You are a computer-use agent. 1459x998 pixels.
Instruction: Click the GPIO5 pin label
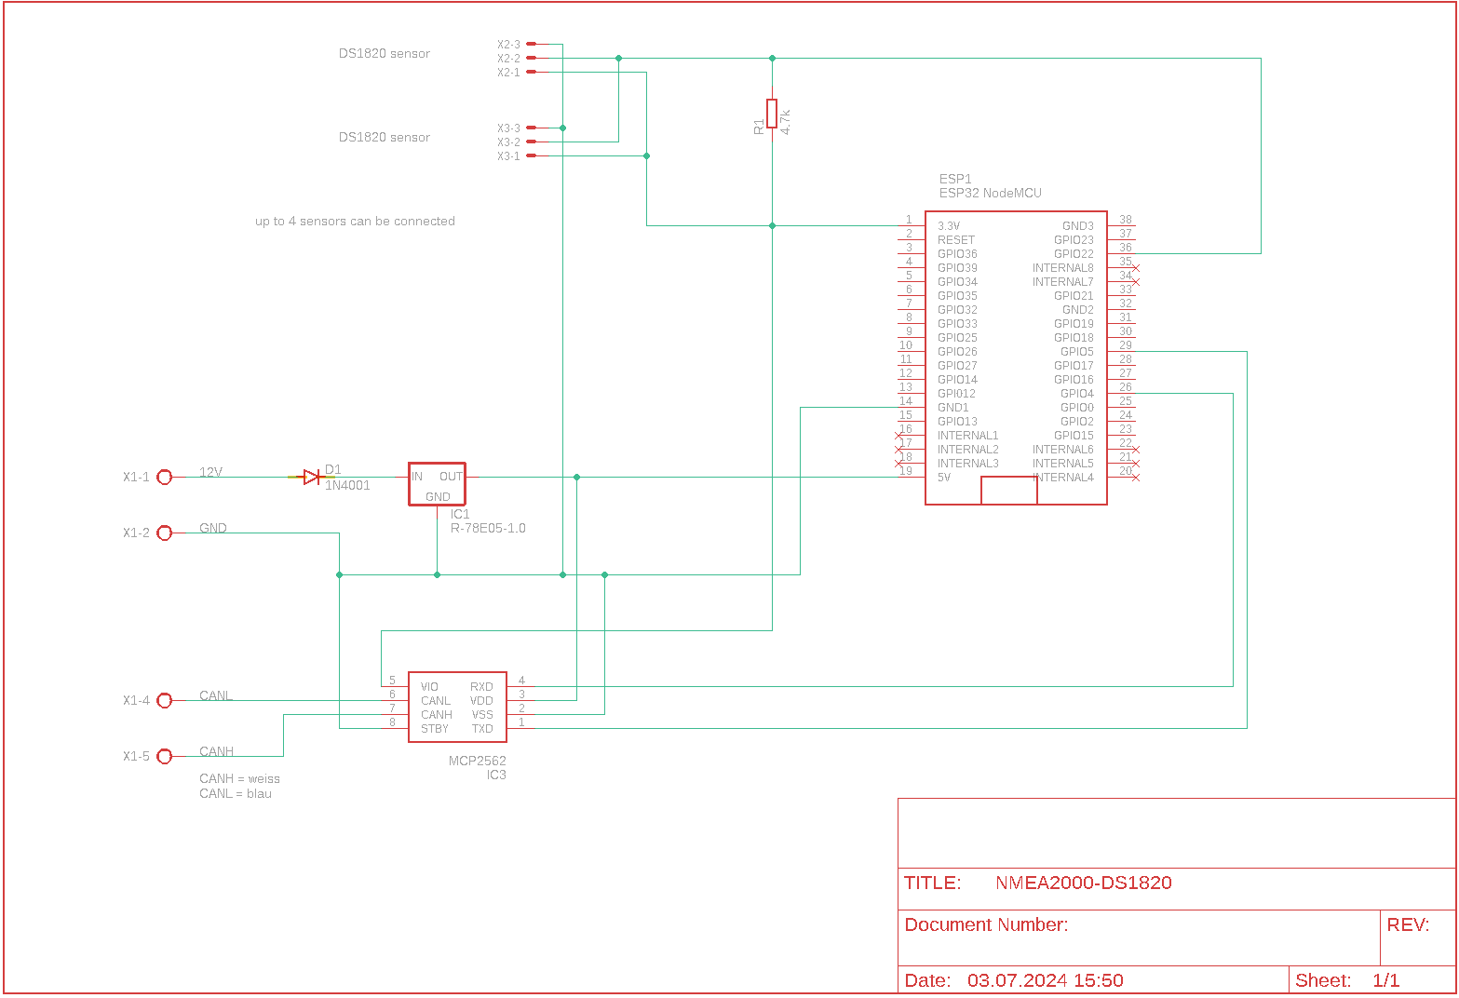click(1077, 352)
